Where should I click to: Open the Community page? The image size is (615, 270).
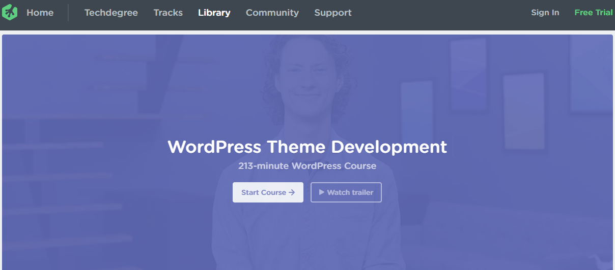click(x=272, y=13)
